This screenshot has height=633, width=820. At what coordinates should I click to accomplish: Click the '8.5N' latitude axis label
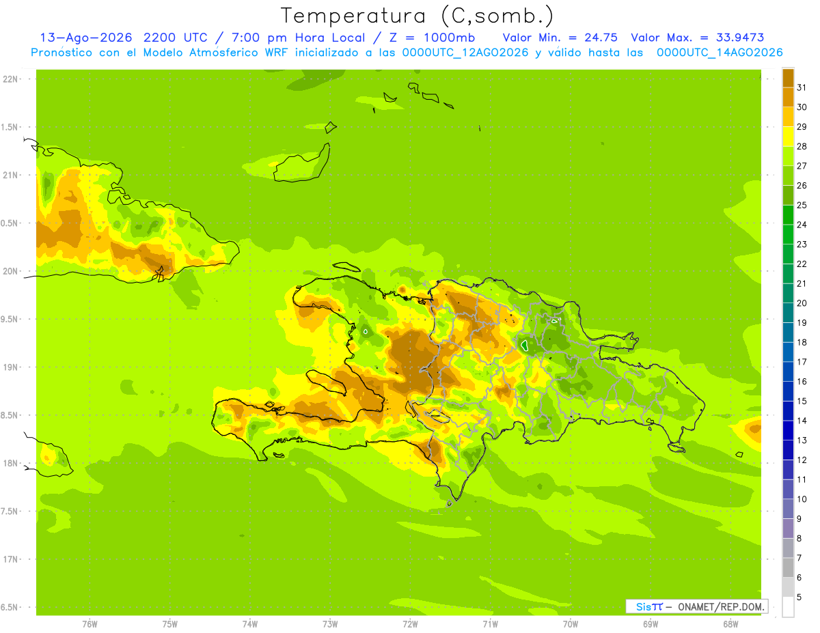[9, 415]
